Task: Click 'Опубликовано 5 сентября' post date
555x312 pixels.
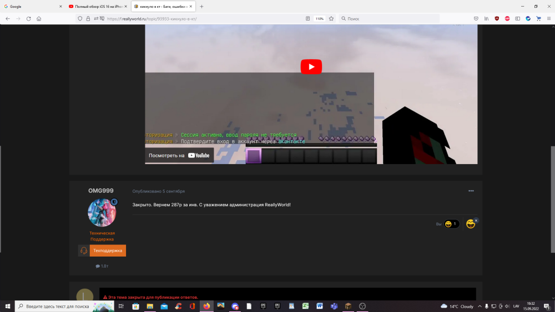Action: coord(159,191)
